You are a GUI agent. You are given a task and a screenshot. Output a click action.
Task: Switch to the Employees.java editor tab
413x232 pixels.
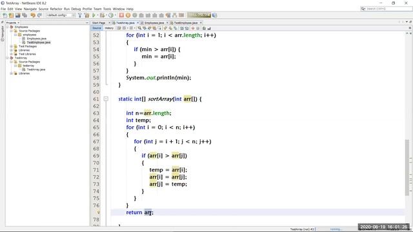pyautogui.click(x=154, y=23)
